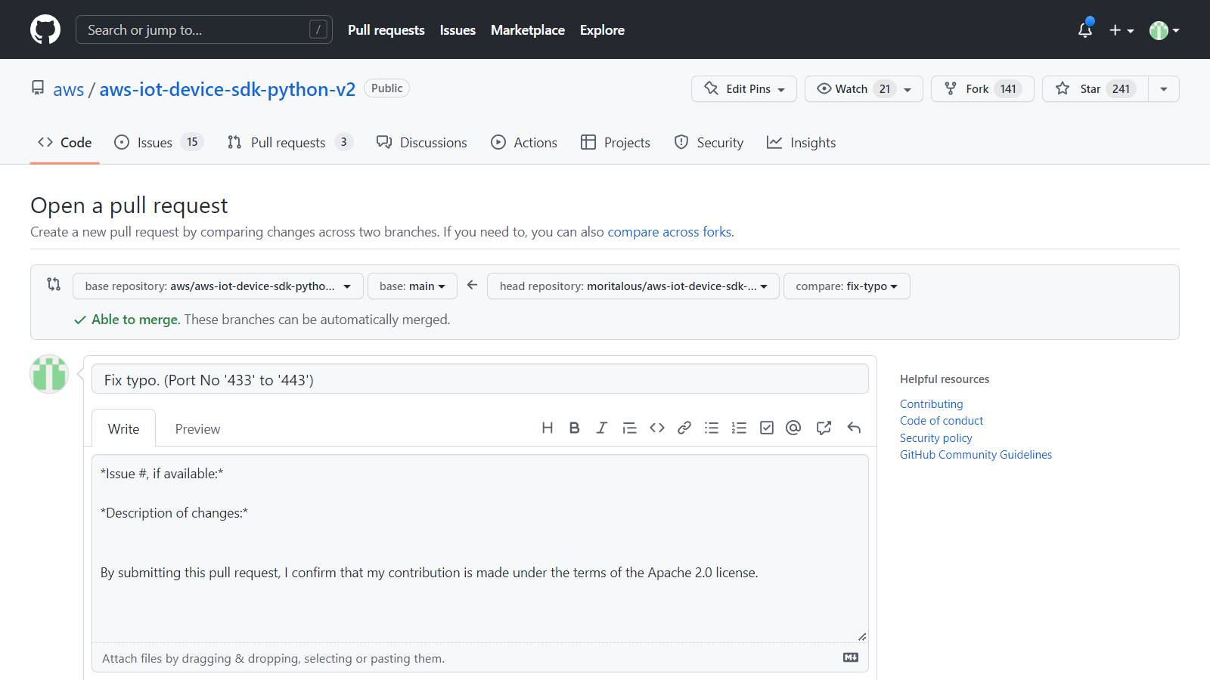Viewport: 1210px width, 680px height.
Task: Follow the compare across forks link
Action: click(x=669, y=232)
